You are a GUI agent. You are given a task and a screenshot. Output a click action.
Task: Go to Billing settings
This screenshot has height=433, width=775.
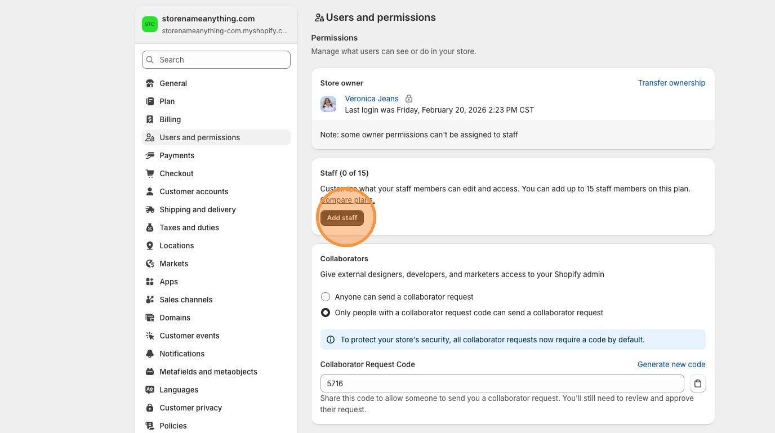coord(216,119)
